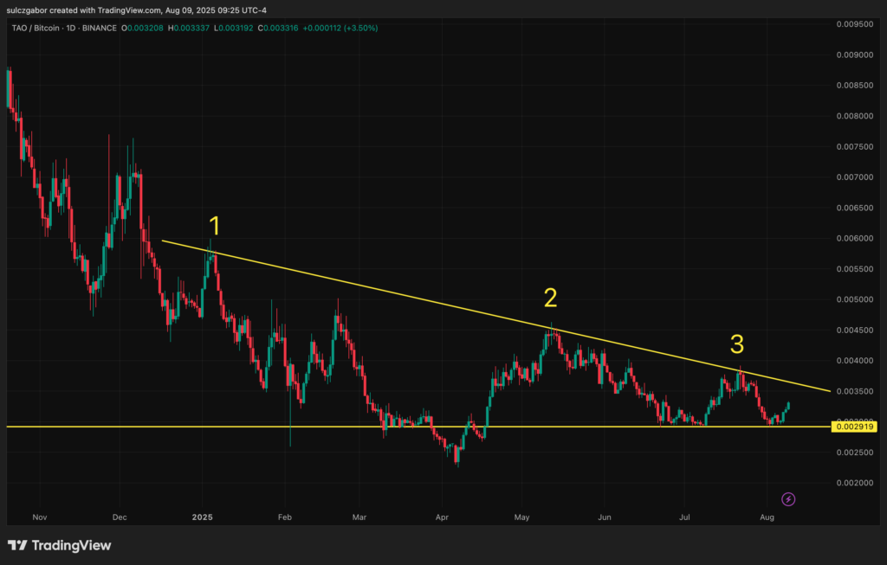The image size is (887, 565).
Task: Click the May label on time axis
Action: tap(521, 517)
